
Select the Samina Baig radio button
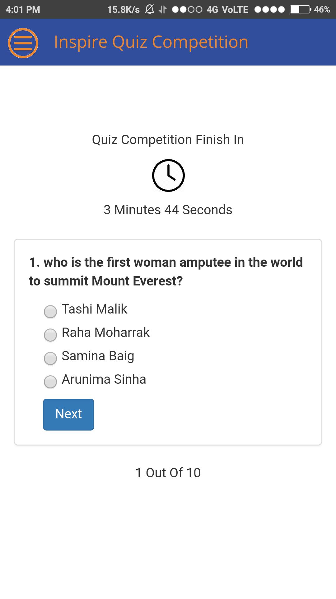click(x=50, y=358)
